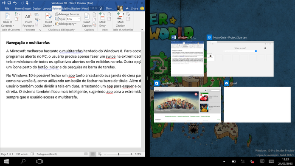Click the zoom slider handle
295x166 pixels.
[119, 154]
